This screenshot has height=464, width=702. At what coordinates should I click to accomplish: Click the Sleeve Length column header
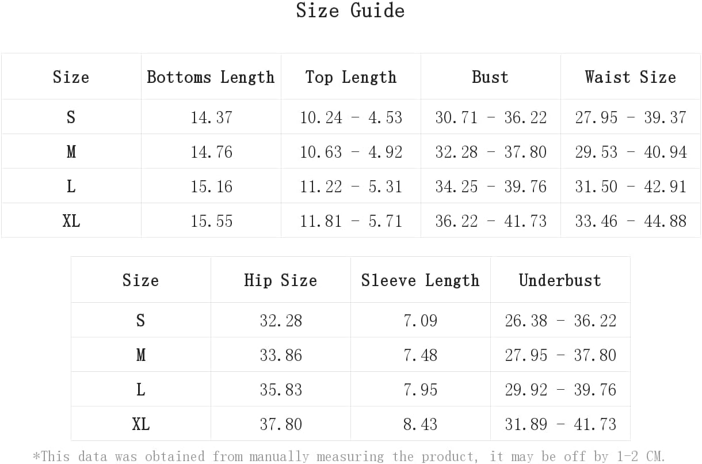(420, 280)
